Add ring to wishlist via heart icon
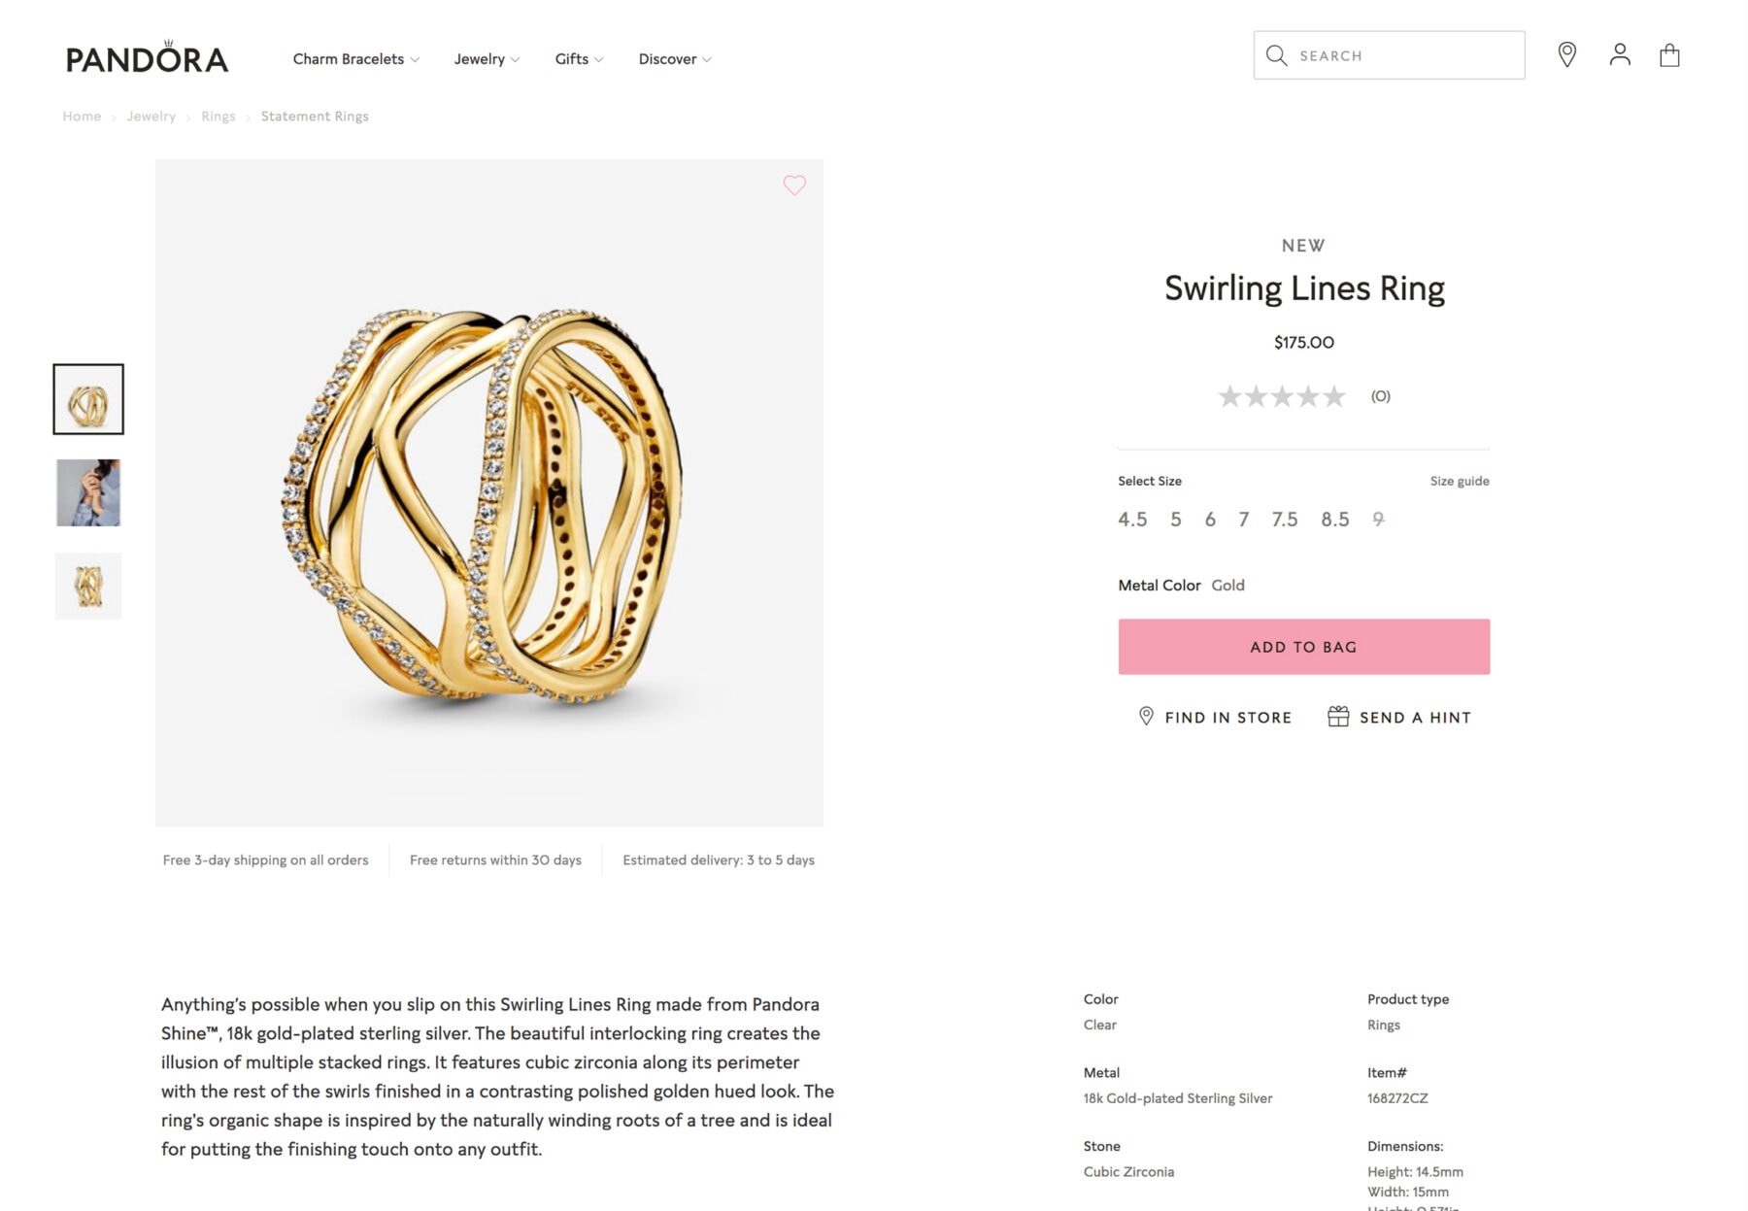Image resolution: width=1748 pixels, height=1211 pixels. [794, 185]
